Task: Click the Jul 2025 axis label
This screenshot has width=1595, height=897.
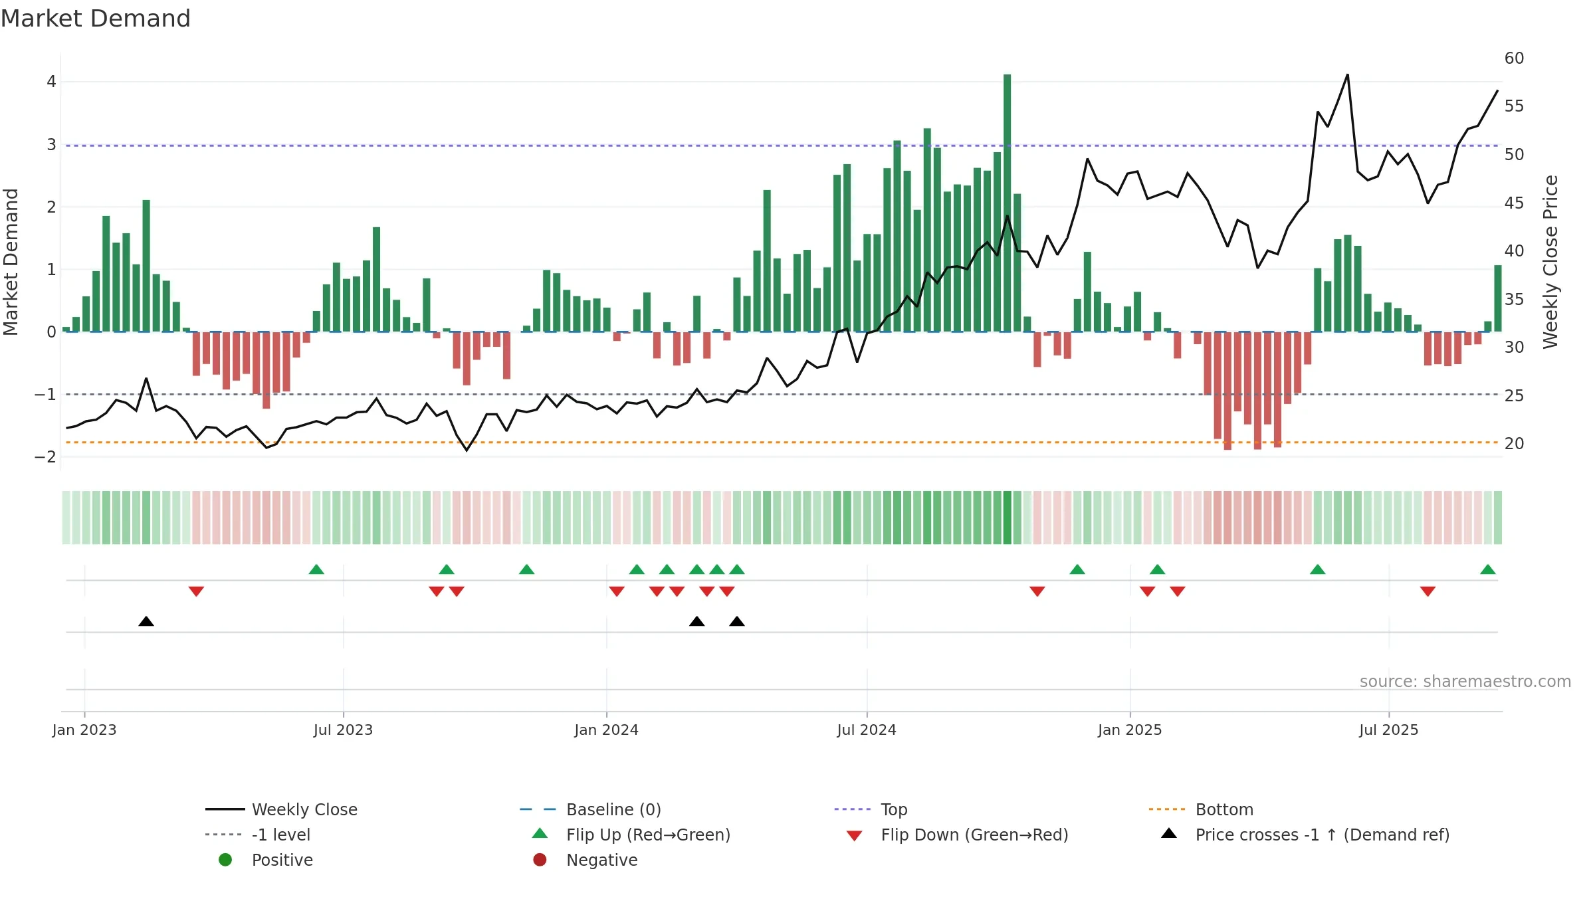Action: click(1389, 730)
